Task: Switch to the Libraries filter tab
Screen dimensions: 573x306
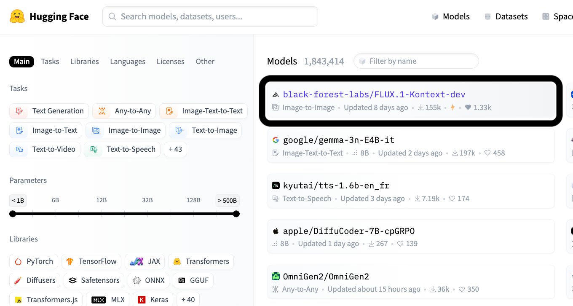Action: (x=85, y=62)
